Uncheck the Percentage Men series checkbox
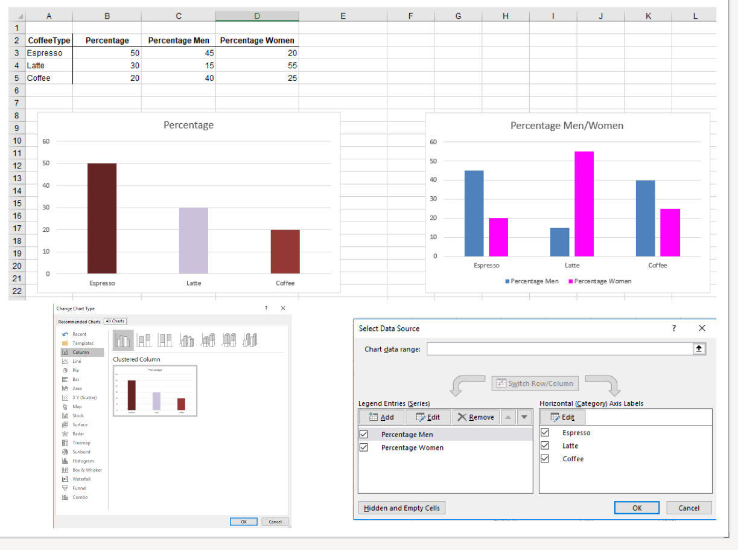The width and height of the screenshot is (738, 550). pos(363,434)
